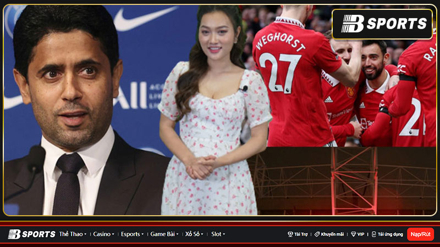Expand the Casino dropdown arrow
Screen dimensions: 440x247
[113, 234]
